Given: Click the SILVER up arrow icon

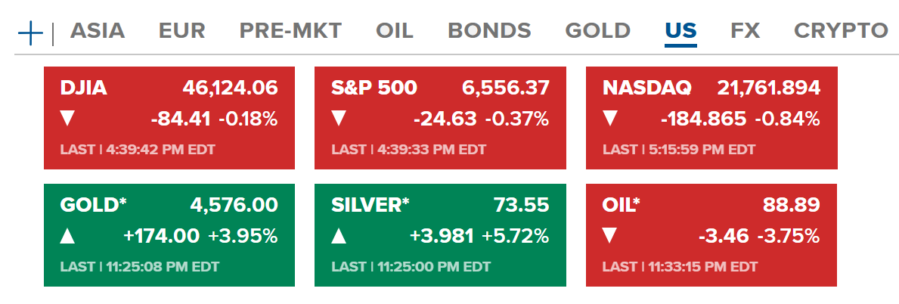Looking at the screenshot, I should [x=339, y=236].
